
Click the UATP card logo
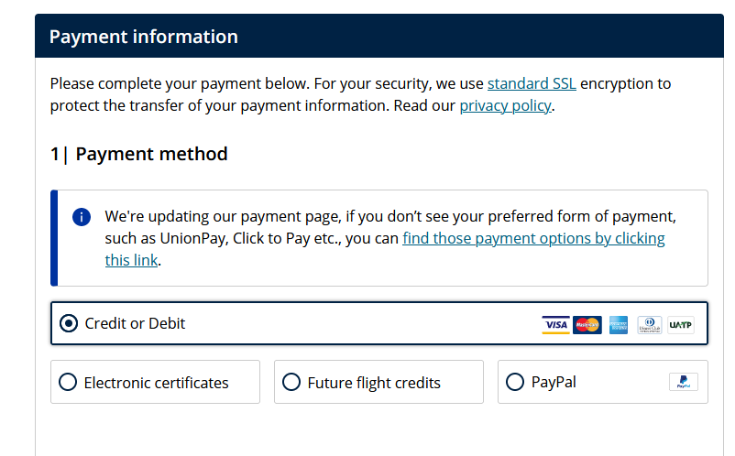681,324
